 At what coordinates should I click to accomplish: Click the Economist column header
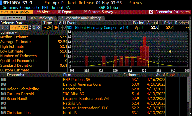pyautogui.click(x=16, y=75)
